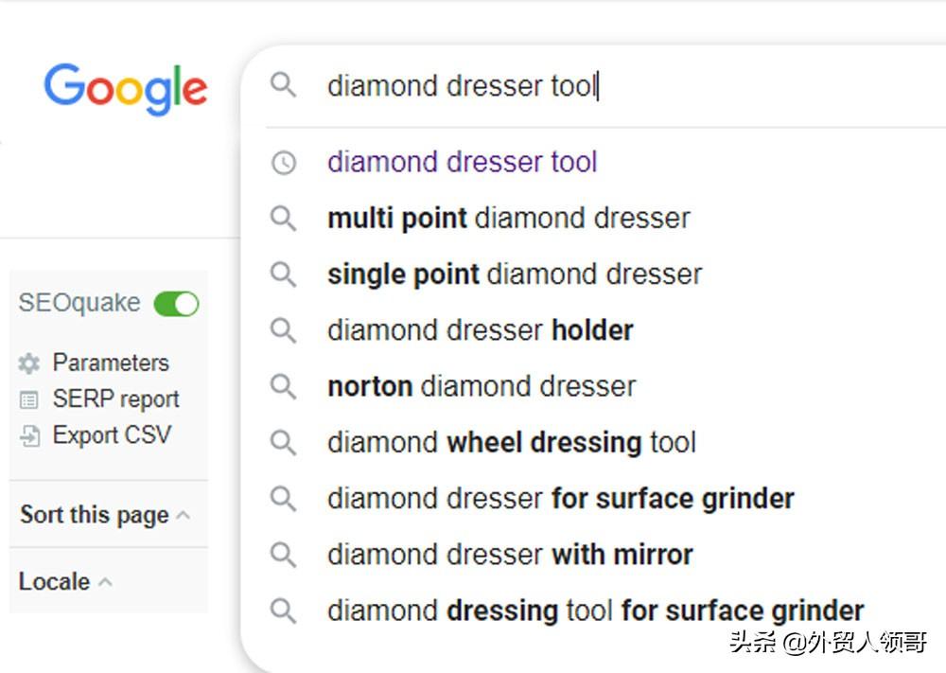Click the search icon next to multi point diamond dresser
The width and height of the screenshot is (946, 673).
point(283,219)
